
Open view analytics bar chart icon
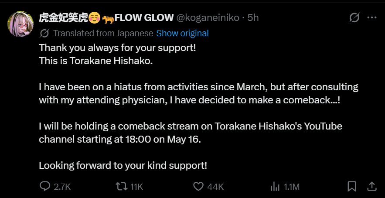click(x=275, y=187)
